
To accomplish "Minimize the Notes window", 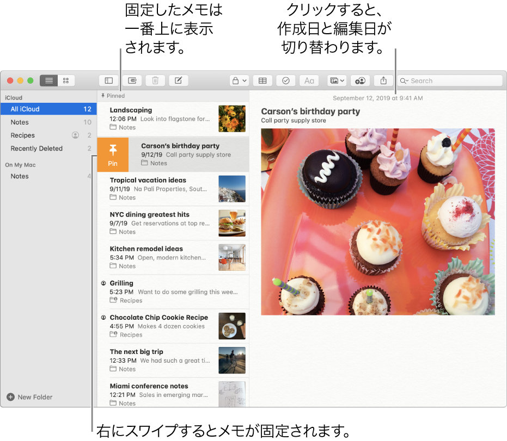I will pyautogui.click(x=20, y=80).
